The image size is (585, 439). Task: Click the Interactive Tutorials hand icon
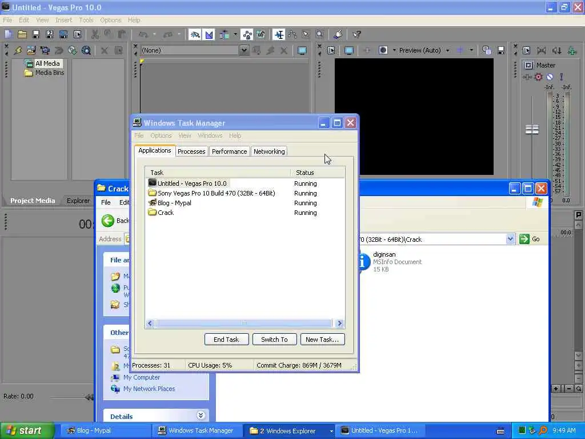(338, 34)
